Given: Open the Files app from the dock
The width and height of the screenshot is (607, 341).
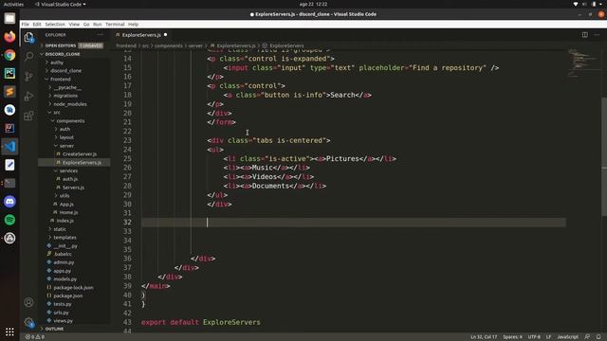Looking at the screenshot, I should click(x=9, y=18).
